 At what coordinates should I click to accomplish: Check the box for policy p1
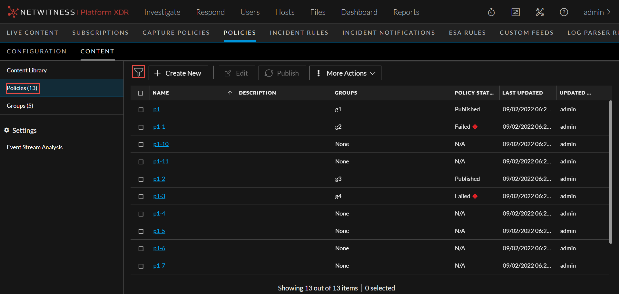[141, 110]
